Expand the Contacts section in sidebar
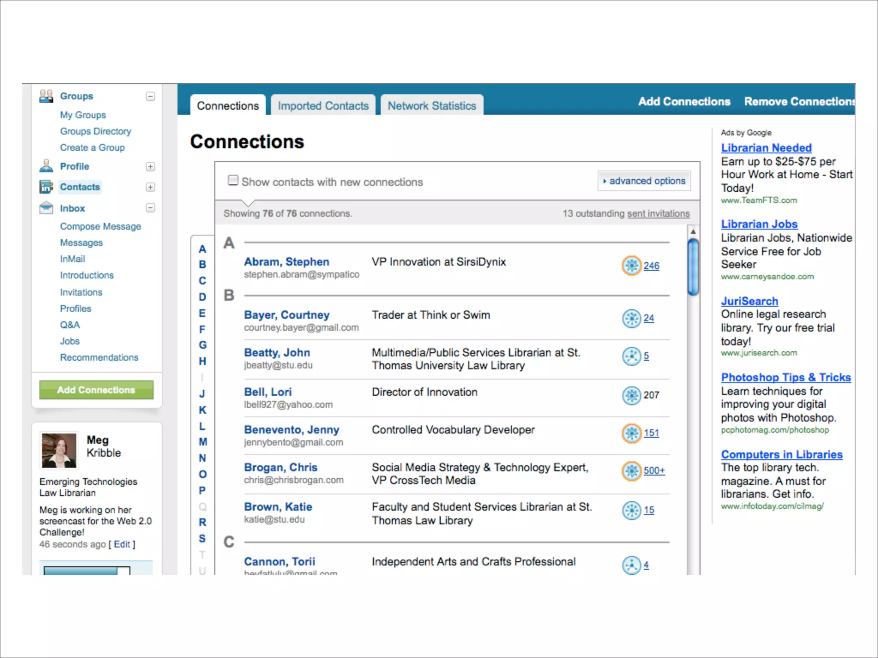This screenshot has height=658, width=878. (150, 187)
